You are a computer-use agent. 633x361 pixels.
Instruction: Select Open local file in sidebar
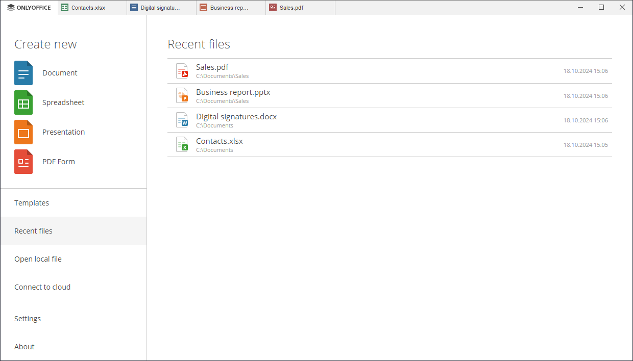pos(38,259)
